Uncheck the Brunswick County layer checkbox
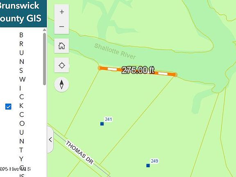 tap(8, 107)
